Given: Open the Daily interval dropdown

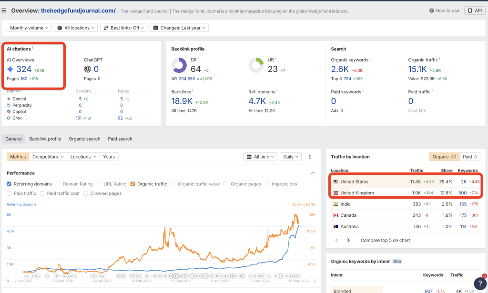Looking at the screenshot, I should click(291, 157).
